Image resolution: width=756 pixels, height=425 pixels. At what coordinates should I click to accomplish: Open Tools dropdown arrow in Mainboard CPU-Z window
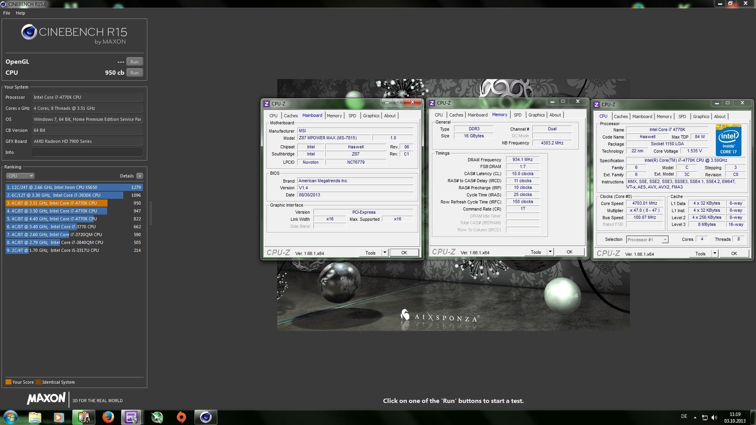385,253
